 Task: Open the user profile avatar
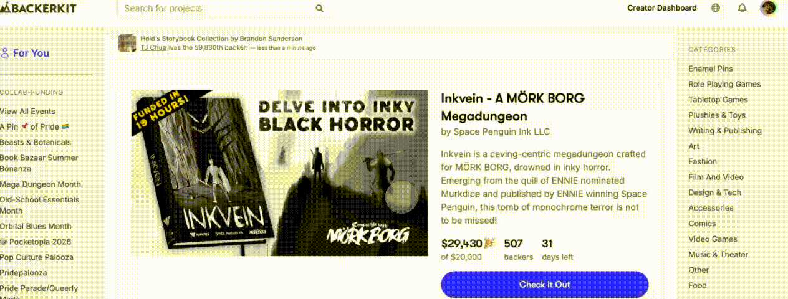(768, 8)
